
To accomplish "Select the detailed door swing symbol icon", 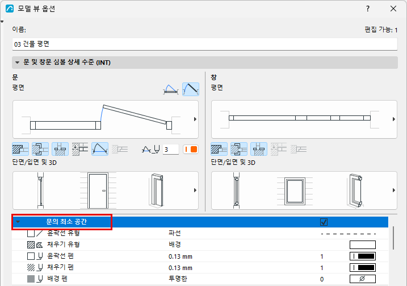I will pos(191,89).
